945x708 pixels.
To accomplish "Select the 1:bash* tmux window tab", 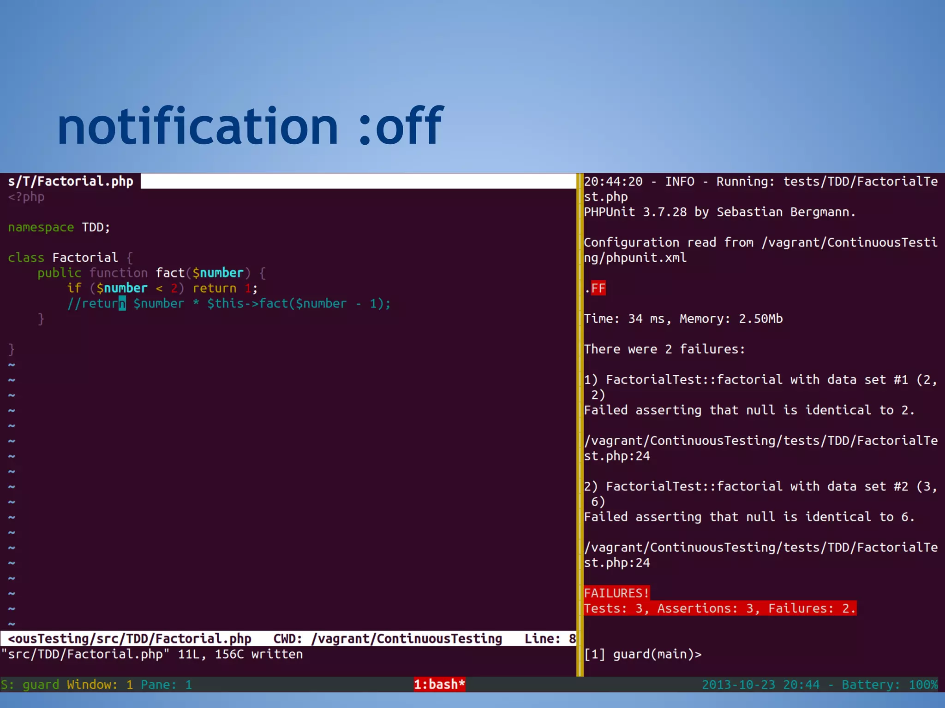I will [439, 684].
